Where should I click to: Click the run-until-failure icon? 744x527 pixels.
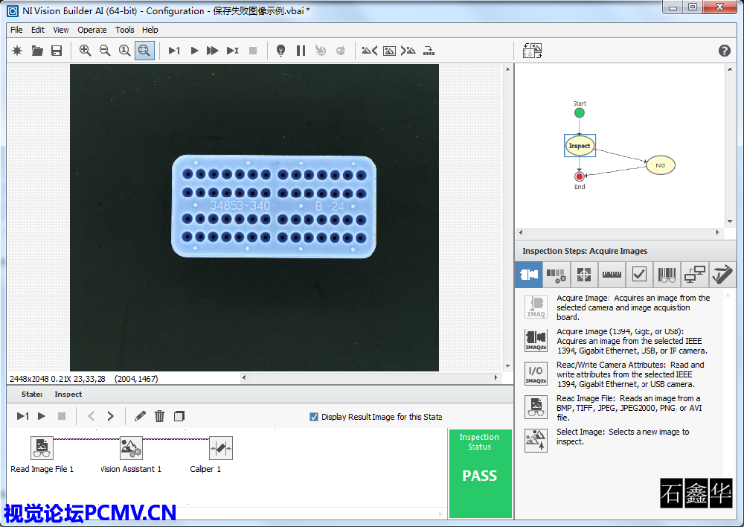232,51
